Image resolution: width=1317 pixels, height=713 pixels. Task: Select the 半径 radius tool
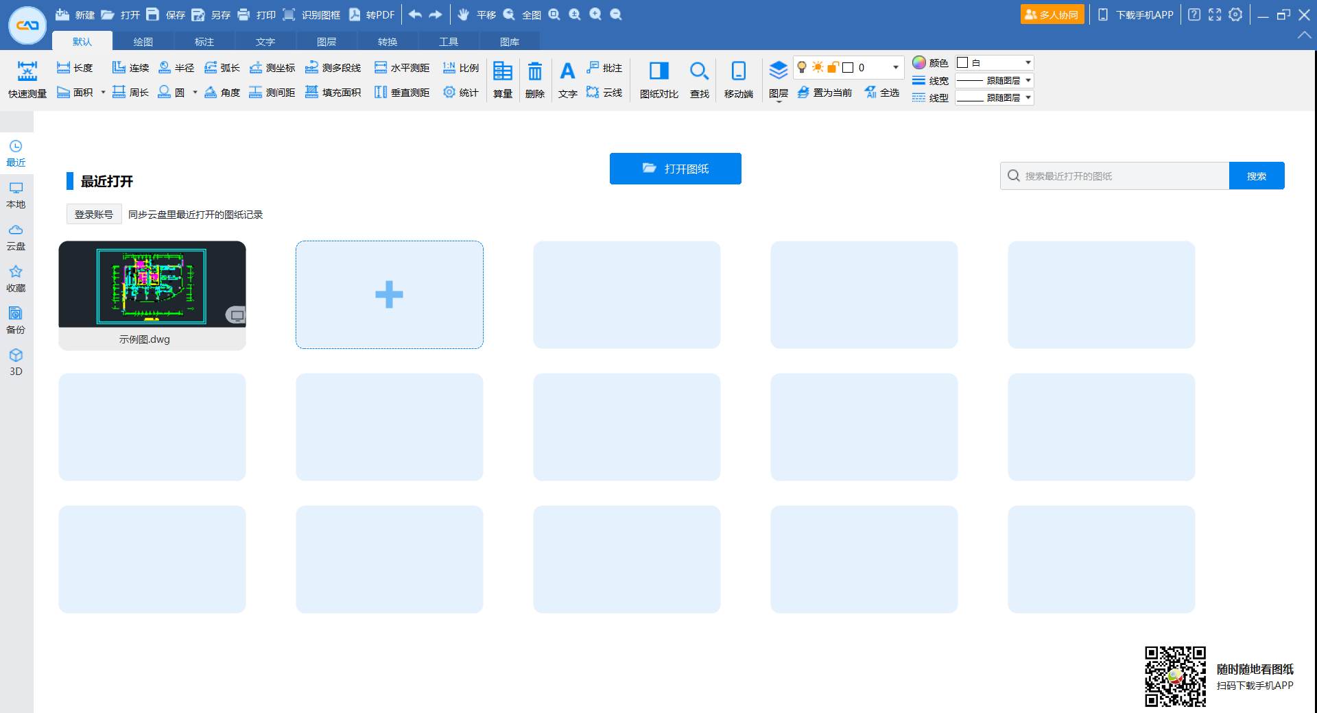[176, 68]
